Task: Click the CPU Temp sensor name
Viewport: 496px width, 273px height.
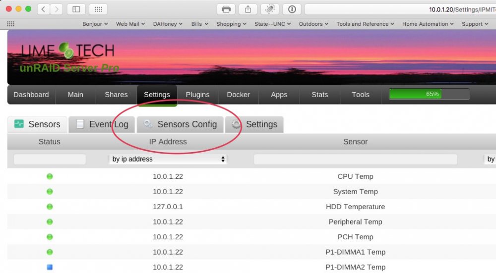Action: [x=355, y=176]
